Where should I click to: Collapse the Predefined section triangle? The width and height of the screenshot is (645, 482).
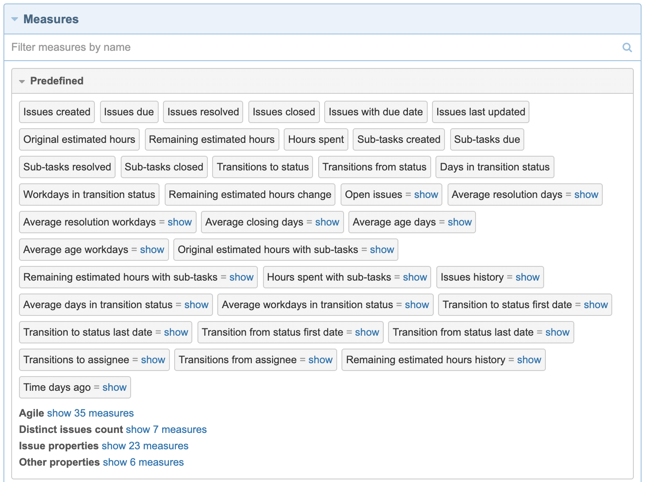tap(22, 81)
